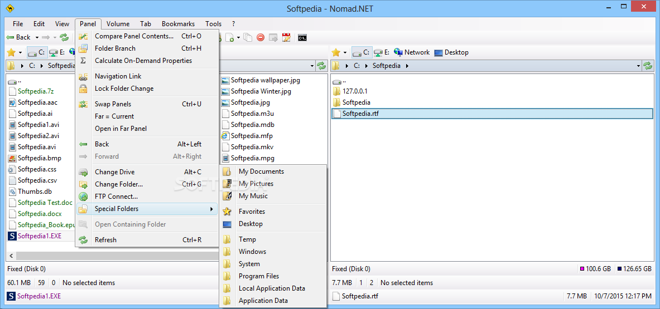Select Softpedia Test.doc file

point(40,203)
